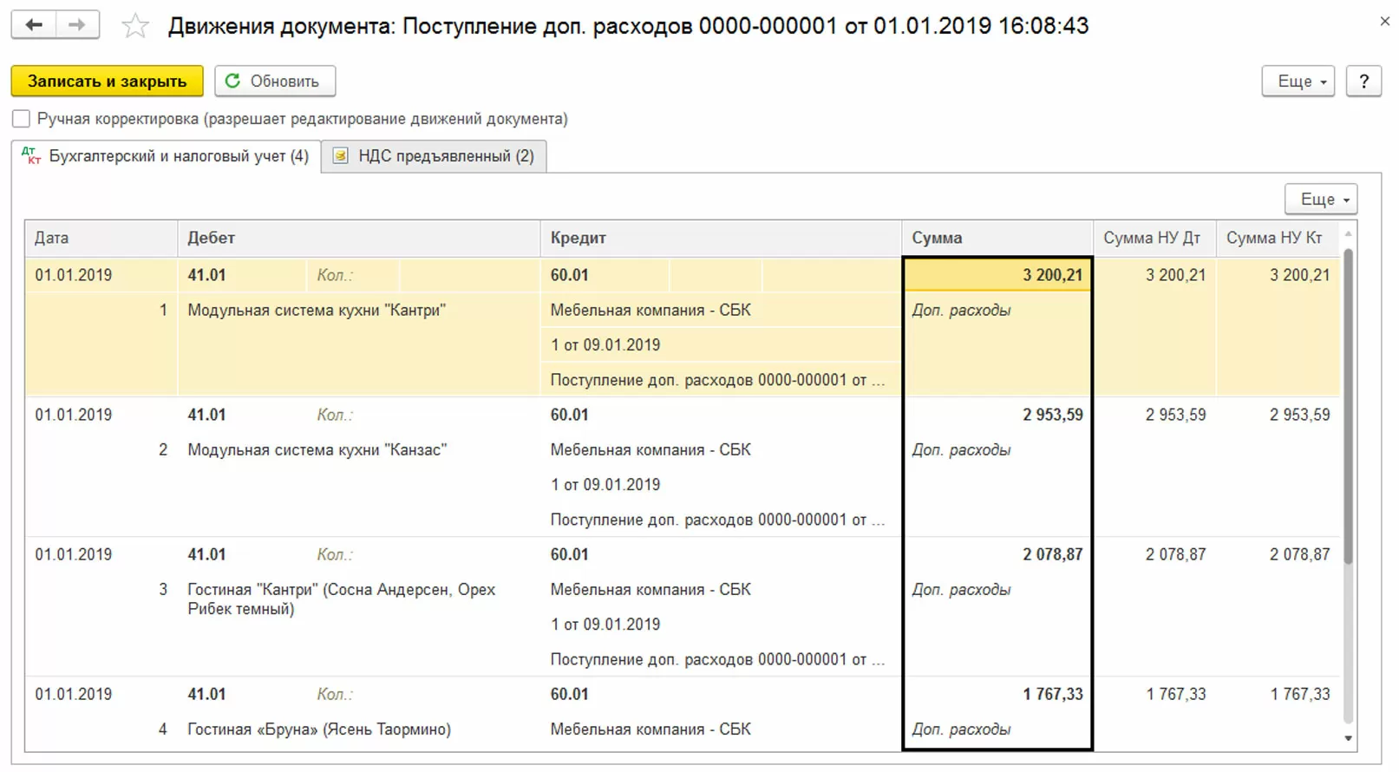This screenshot has width=1399, height=772.
Task: Select 'Модульная система кухни "Канзас"' debit entry
Action: point(317,449)
